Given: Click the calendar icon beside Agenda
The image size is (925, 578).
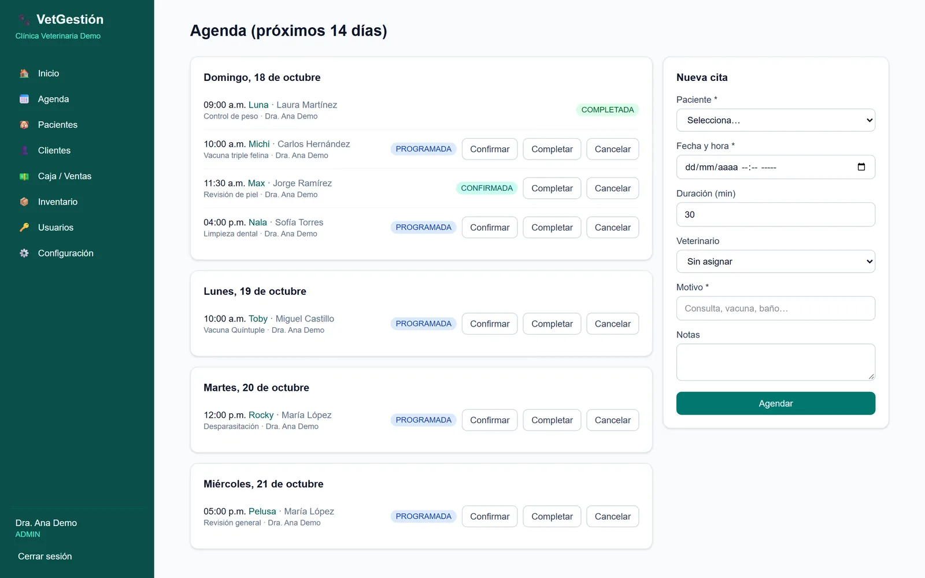Looking at the screenshot, I should coord(24,99).
